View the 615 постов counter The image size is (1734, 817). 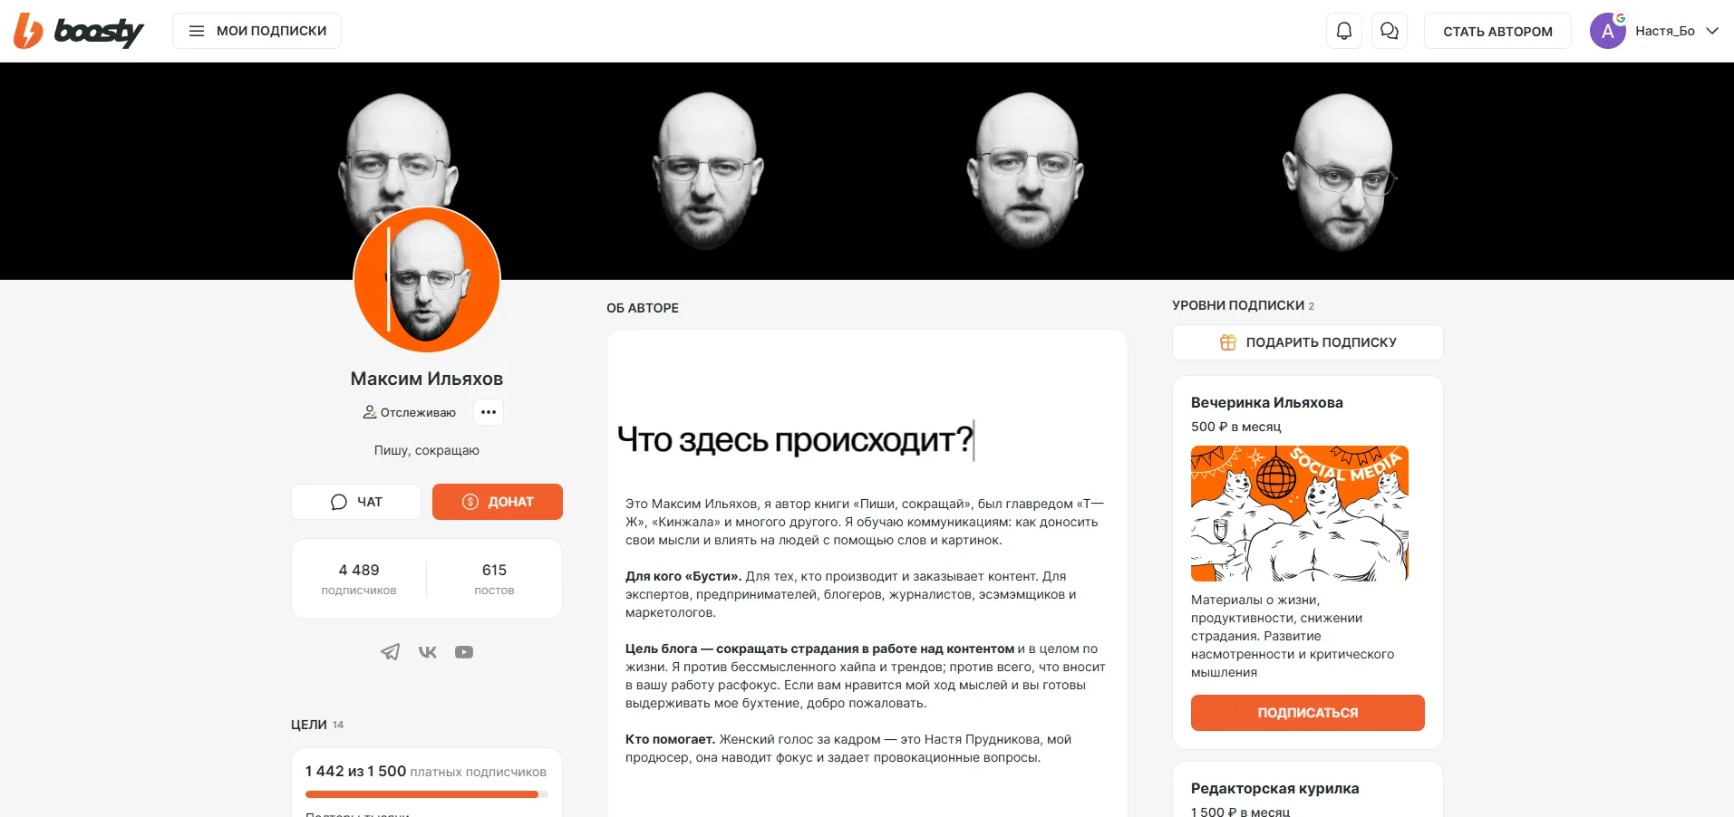click(494, 579)
